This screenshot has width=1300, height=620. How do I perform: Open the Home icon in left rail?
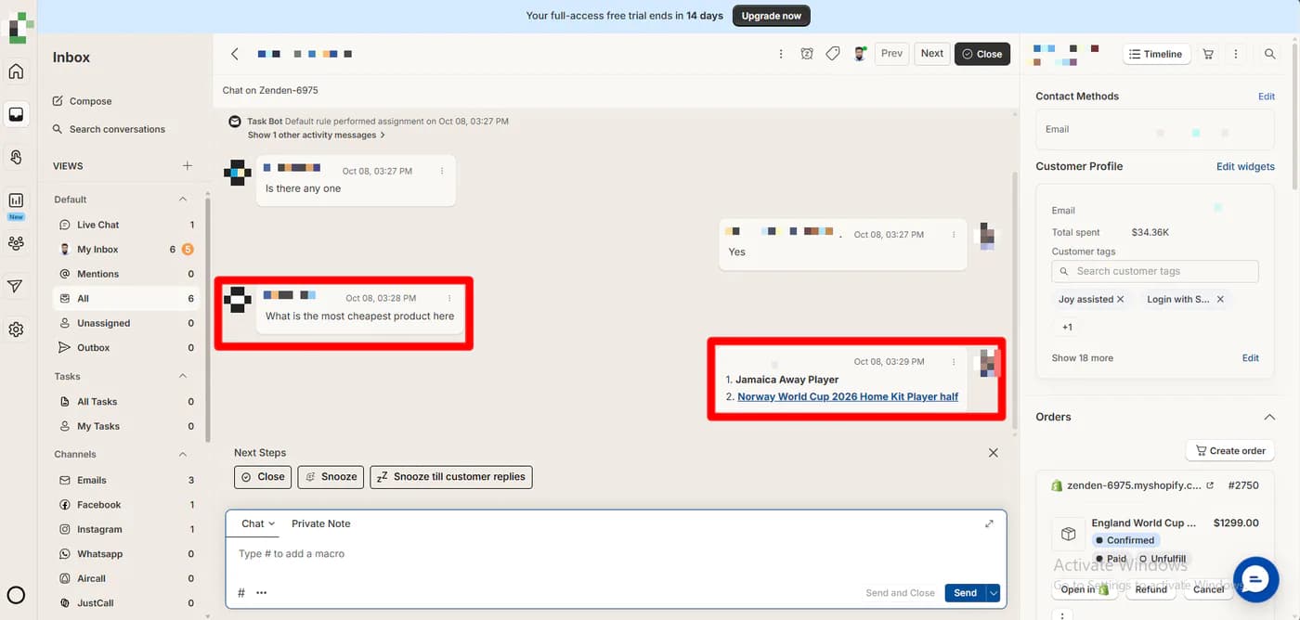pyautogui.click(x=16, y=71)
